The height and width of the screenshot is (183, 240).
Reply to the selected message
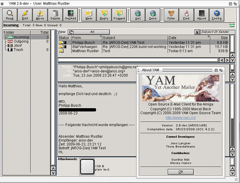click(104, 15)
